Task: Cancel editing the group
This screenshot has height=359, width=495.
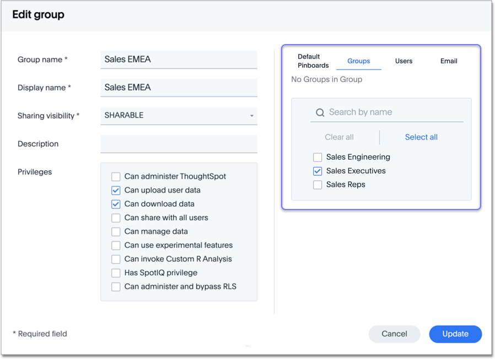Action: click(394, 334)
